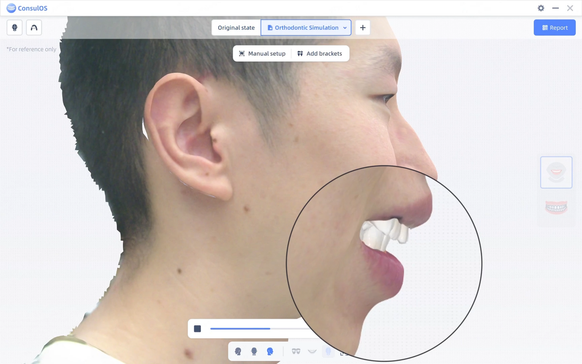This screenshot has width=582, height=364.
Task: Open Manual setup
Action: coord(262,53)
